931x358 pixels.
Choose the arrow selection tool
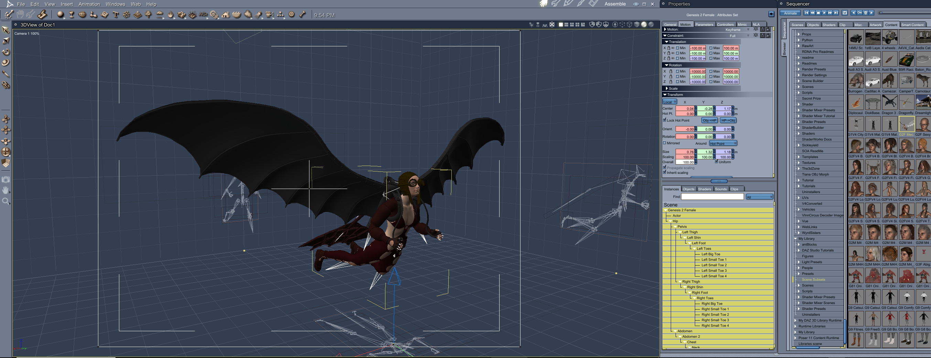point(6,30)
